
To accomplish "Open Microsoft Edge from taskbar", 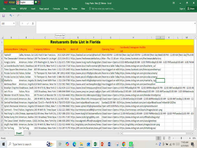I will click(74, 144).
